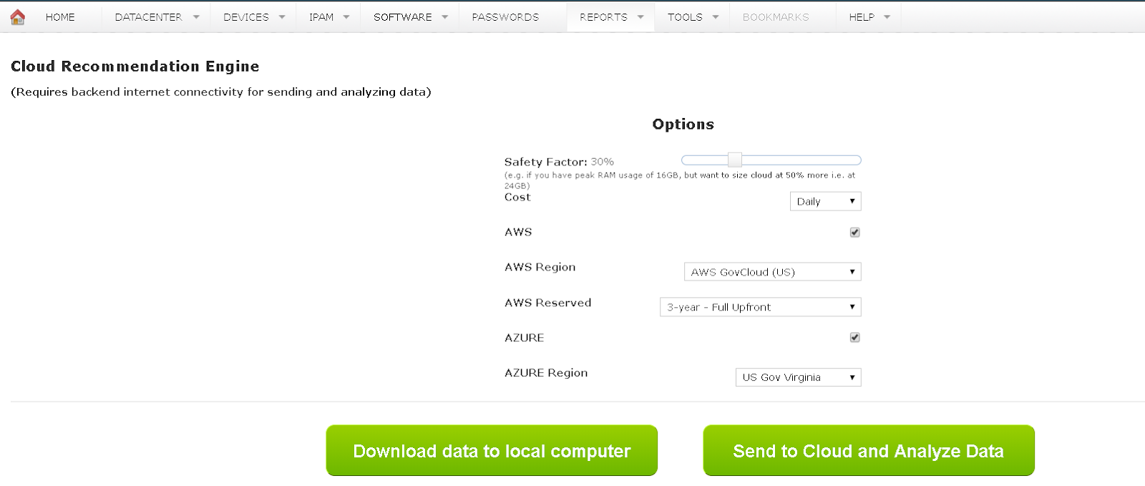The image size is (1145, 486).
Task: Click the backend internet connectivity note
Action: pos(221,92)
